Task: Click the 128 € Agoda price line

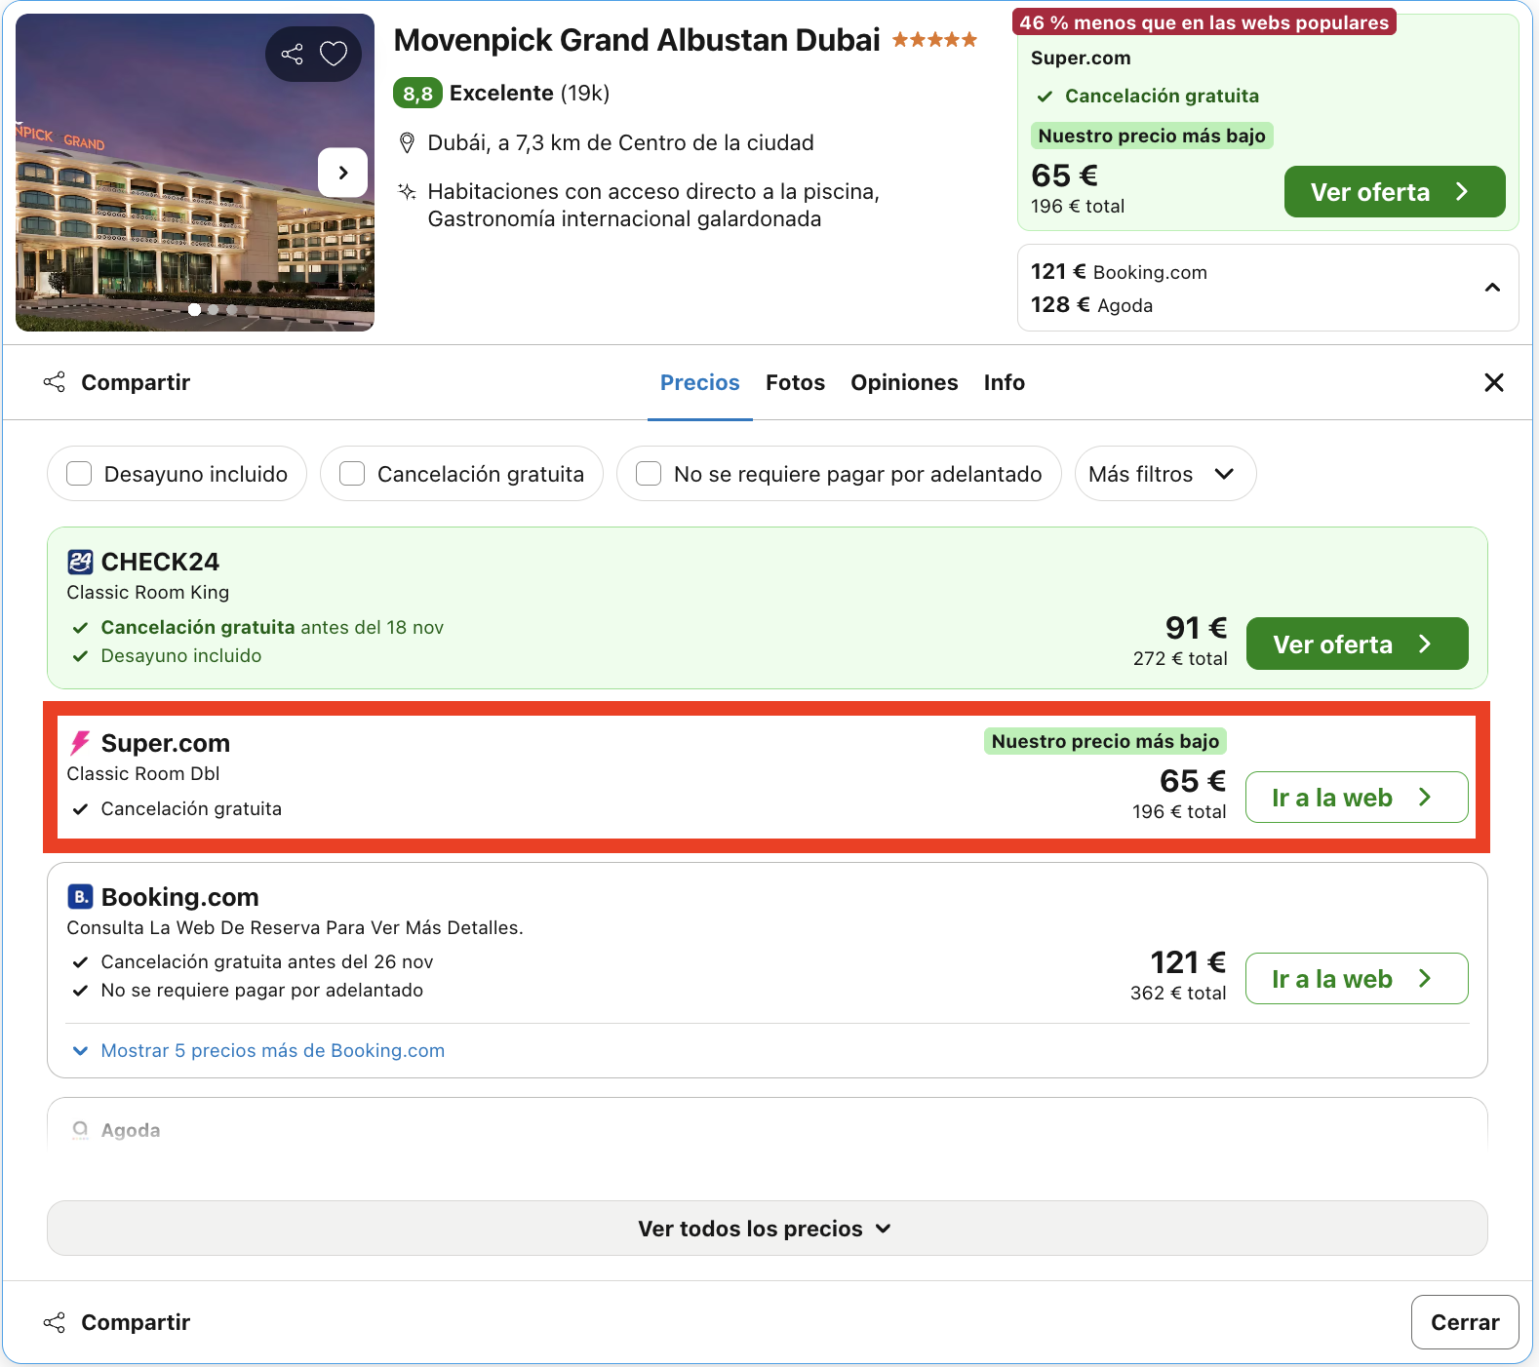Action: [x=1091, y=305]
